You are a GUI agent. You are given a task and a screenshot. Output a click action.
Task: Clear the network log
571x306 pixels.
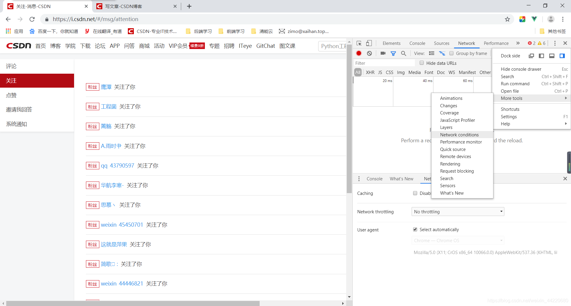(x=369, y=53)
